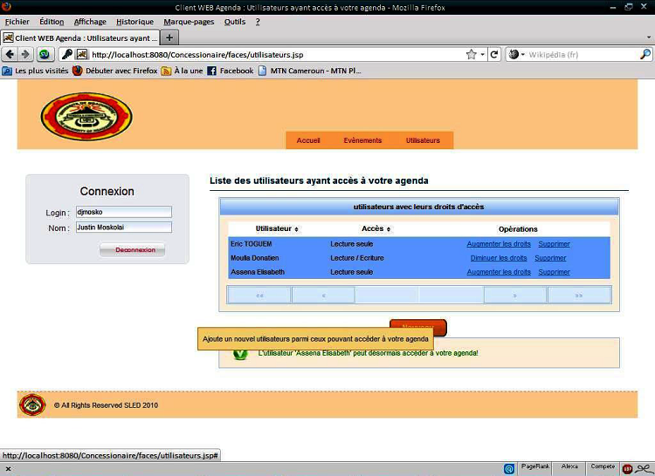655x476 pixels.
Task: Go to the last page of table paginator
Action: 578,296
